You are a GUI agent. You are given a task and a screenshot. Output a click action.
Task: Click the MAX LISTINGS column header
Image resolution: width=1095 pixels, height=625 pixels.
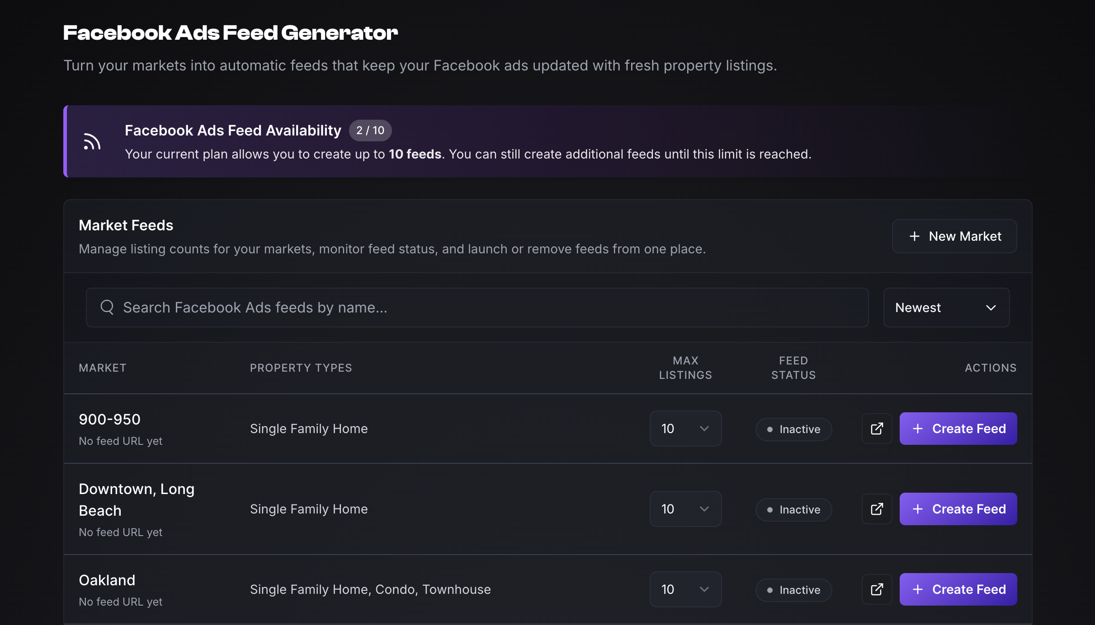pos(685,368)
